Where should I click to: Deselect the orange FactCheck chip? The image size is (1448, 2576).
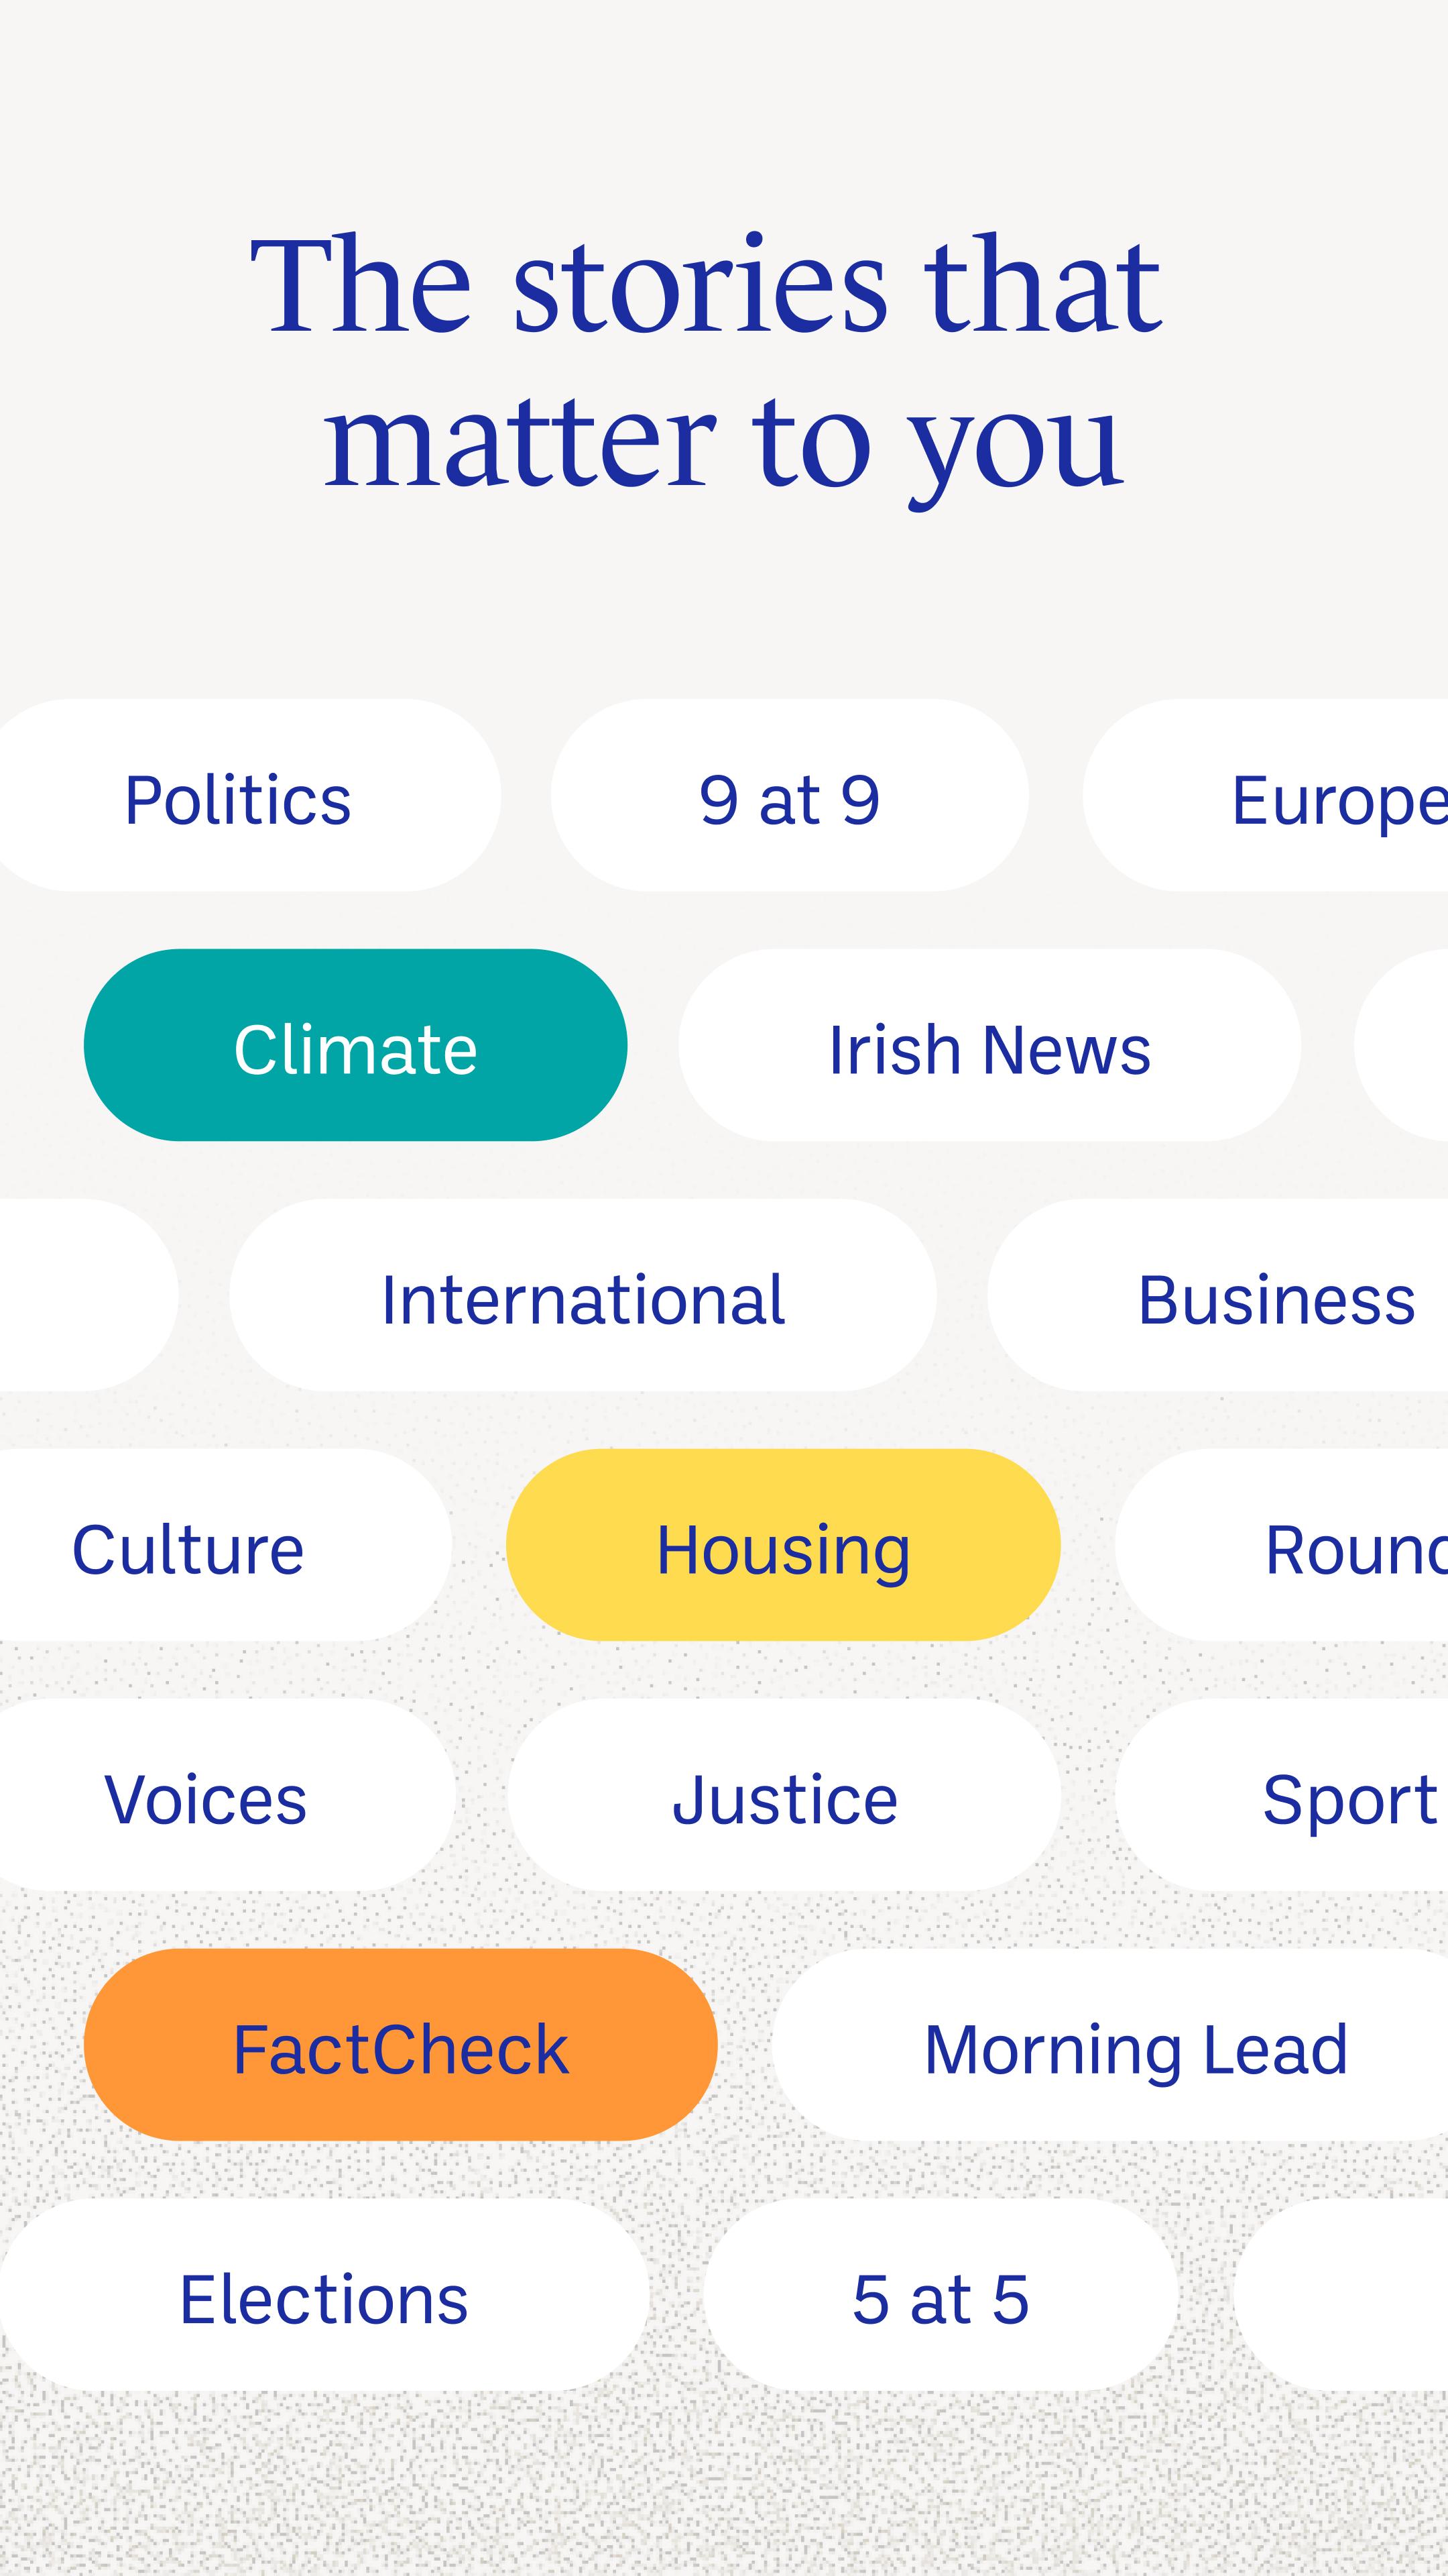tap(401, 2045)
